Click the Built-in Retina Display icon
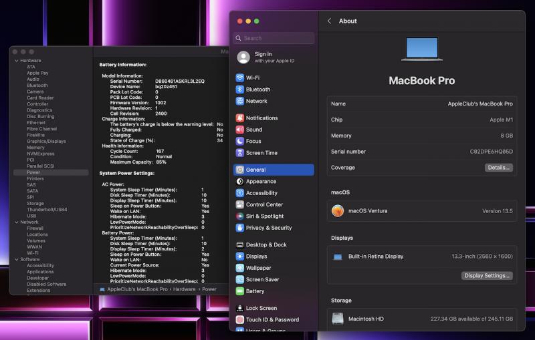 coord(338,257)
